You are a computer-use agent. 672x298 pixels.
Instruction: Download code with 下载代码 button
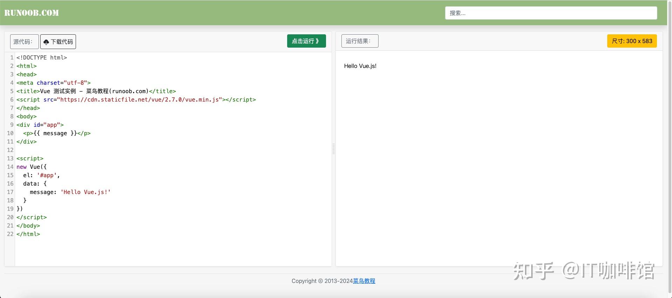point(58,42)
